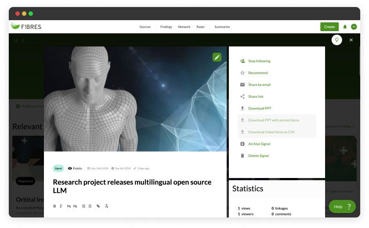Insert a hyperlink in editor
The image size is (369, 228).
click(98, 206)
